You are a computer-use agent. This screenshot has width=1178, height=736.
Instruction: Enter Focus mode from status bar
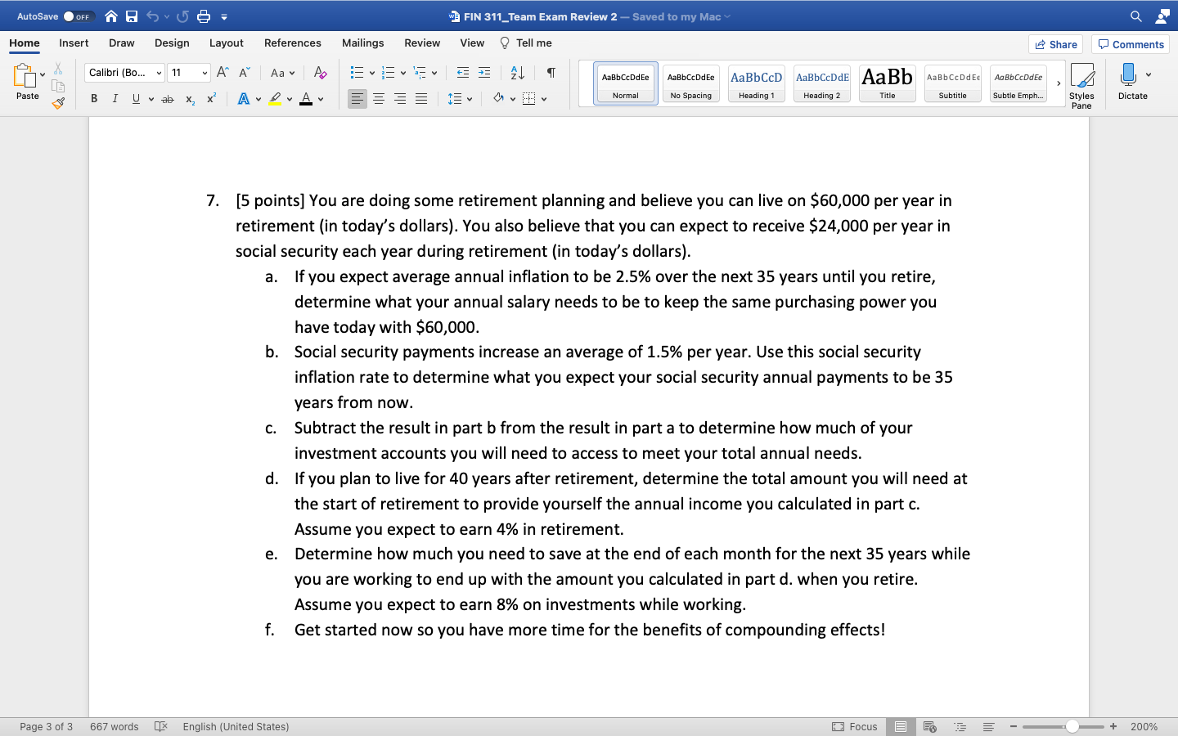(855, 726)
